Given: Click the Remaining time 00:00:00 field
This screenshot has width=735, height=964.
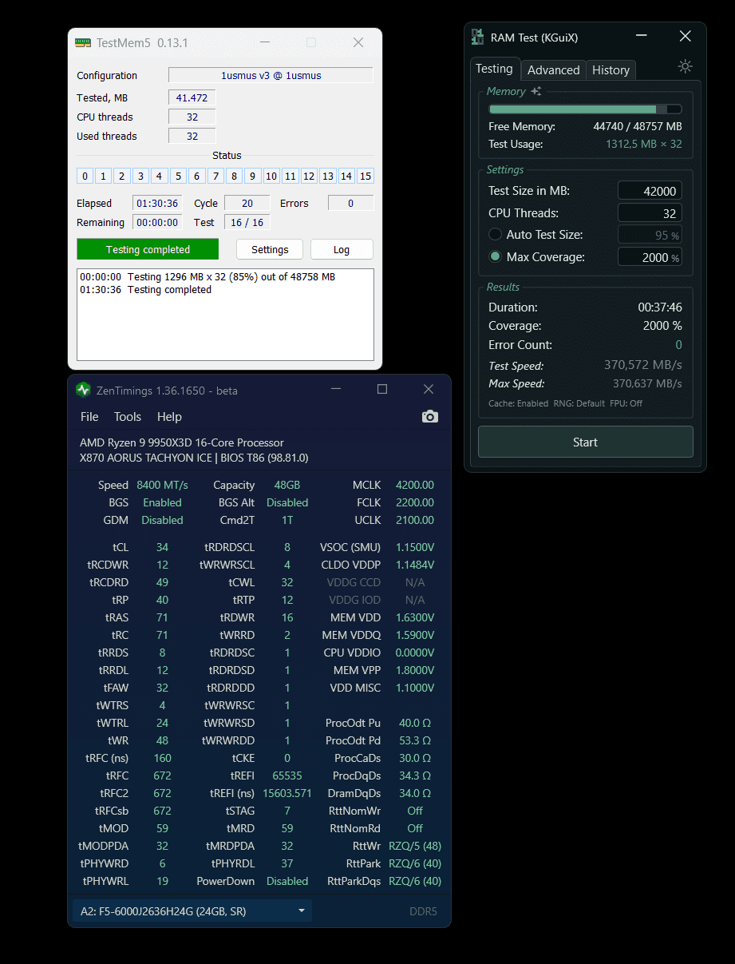Looking at the screenshot, I should (157, 222).
